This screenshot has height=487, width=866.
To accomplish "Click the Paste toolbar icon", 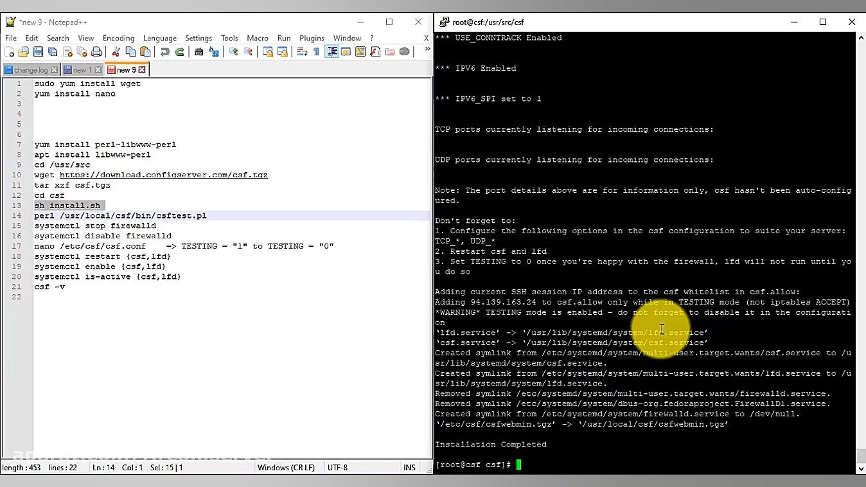I will (x=146, y=52).
